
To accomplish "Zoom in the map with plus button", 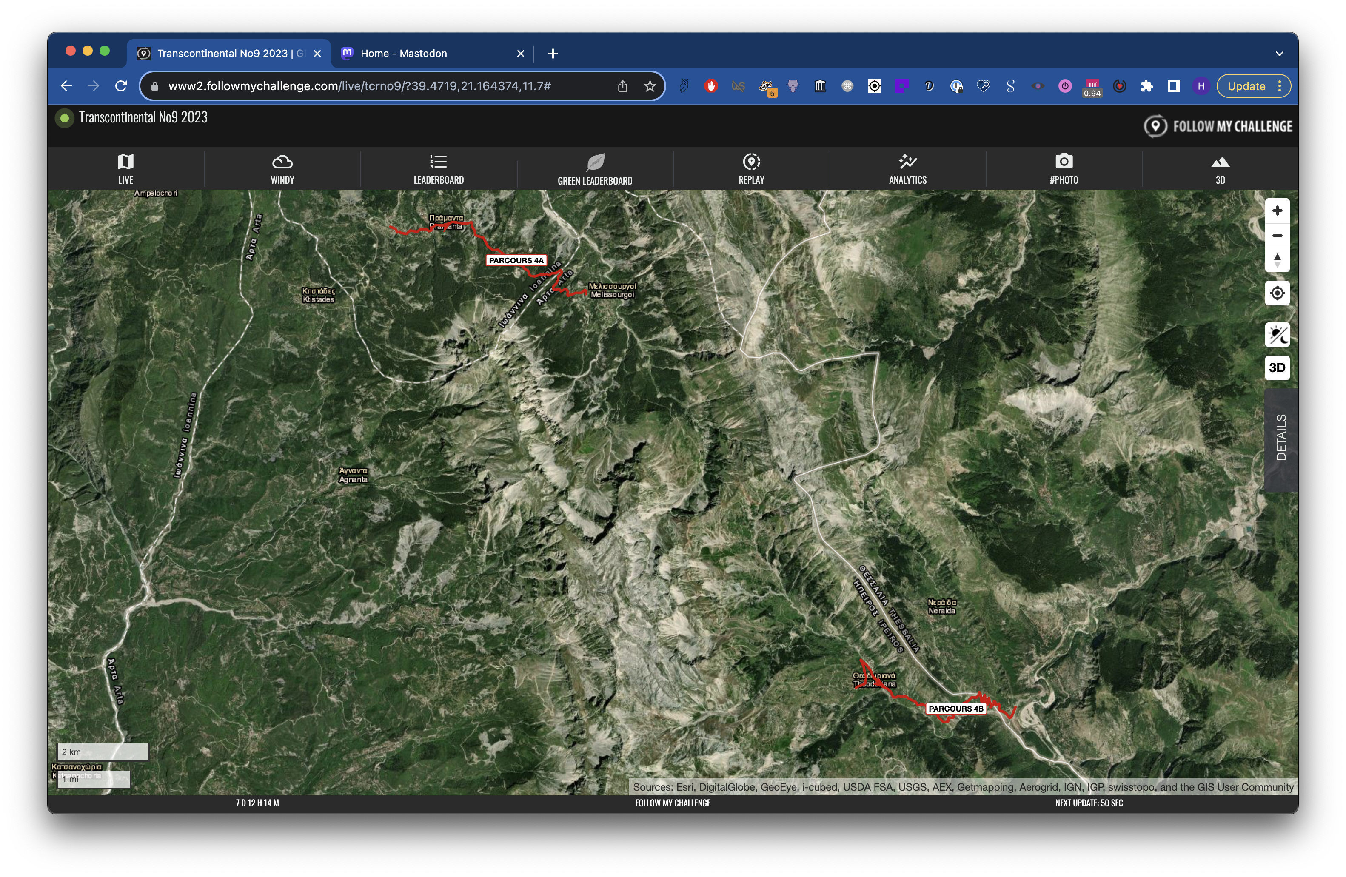I will [x=1277, y=211].
